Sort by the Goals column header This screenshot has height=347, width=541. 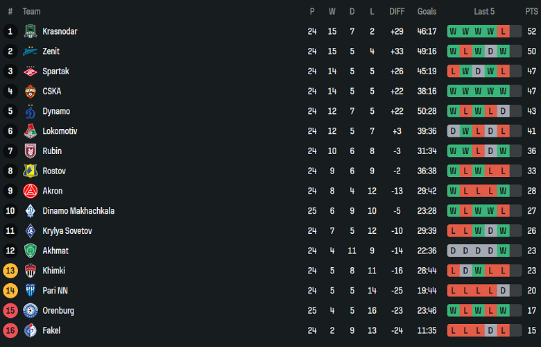click(427, 11)
